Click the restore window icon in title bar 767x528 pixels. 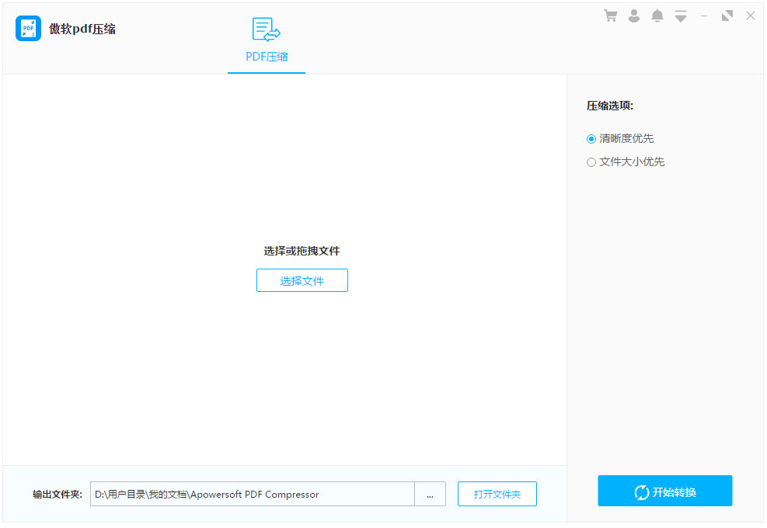(x=727, y=15)
